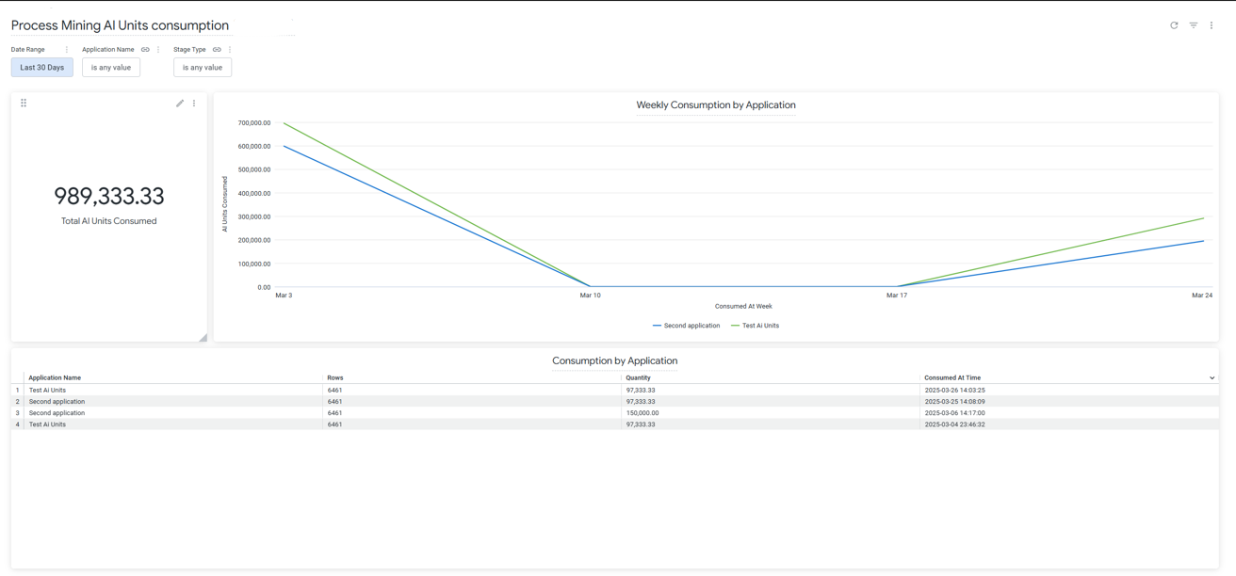The image size is (1236, 576).
Task: Toggle Consumed At Time sort arrow
Action: pyautogui.click(x=1212, y=378)
